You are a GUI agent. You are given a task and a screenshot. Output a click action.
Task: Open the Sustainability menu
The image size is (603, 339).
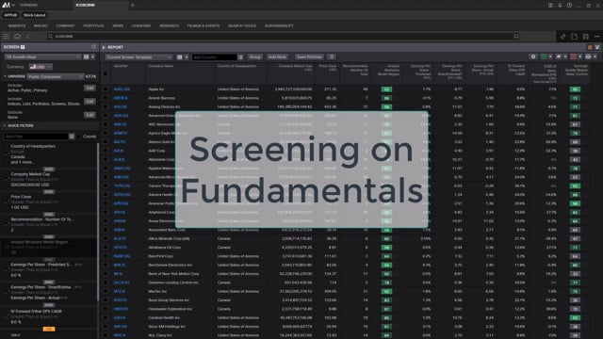coord(279,25)
